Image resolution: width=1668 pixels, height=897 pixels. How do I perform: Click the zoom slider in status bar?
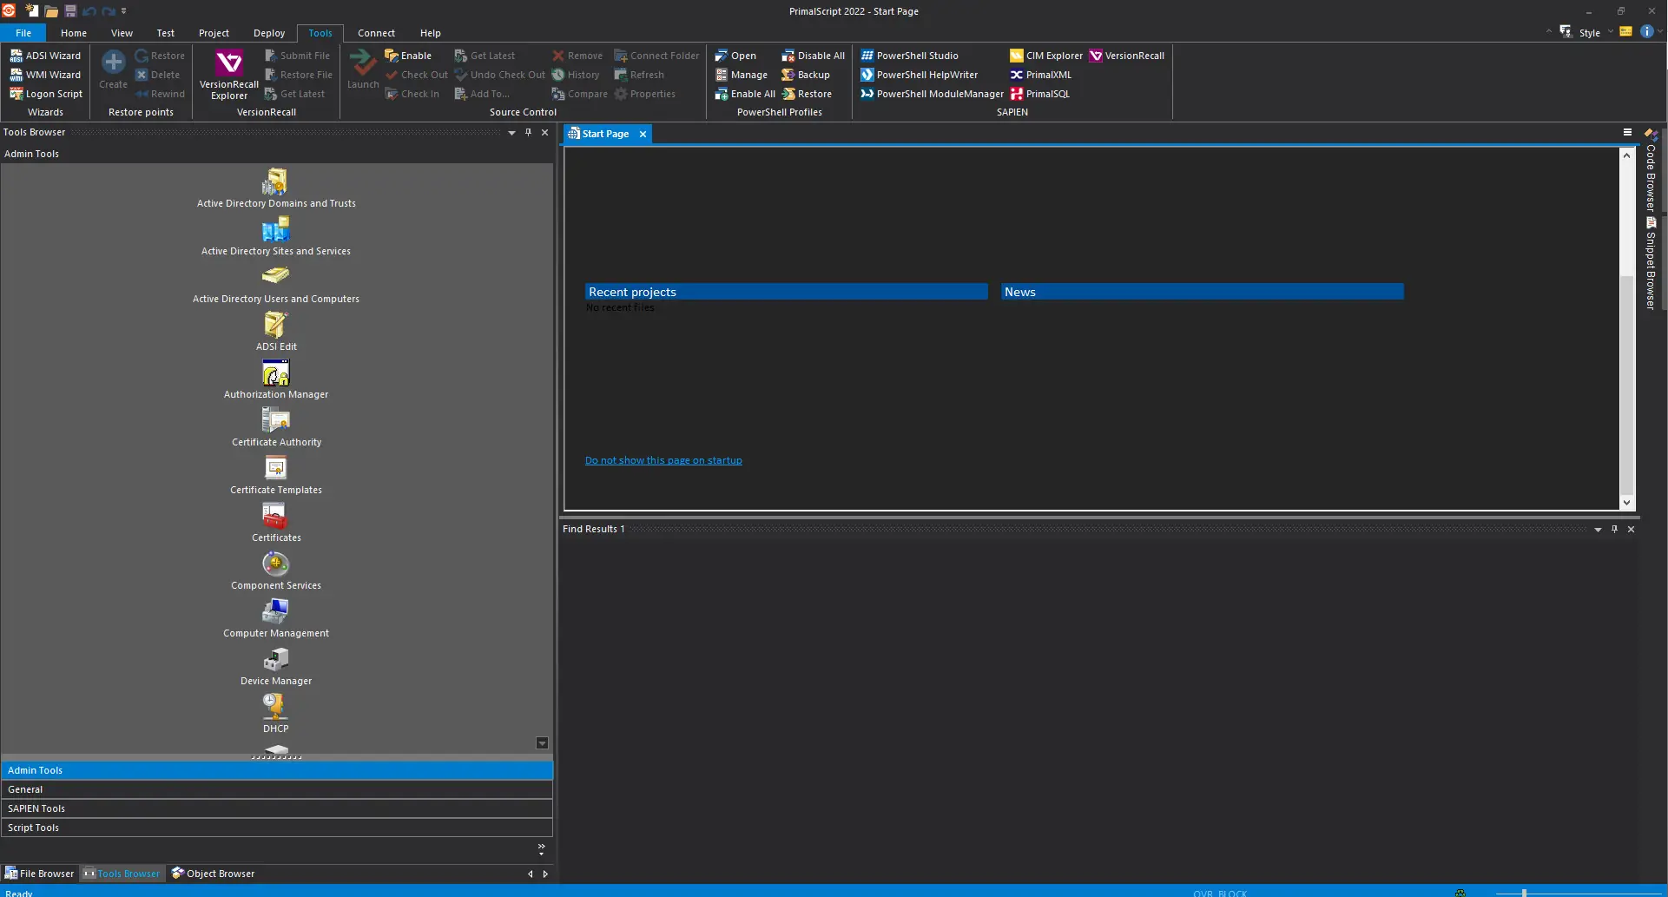[1524, 893]
